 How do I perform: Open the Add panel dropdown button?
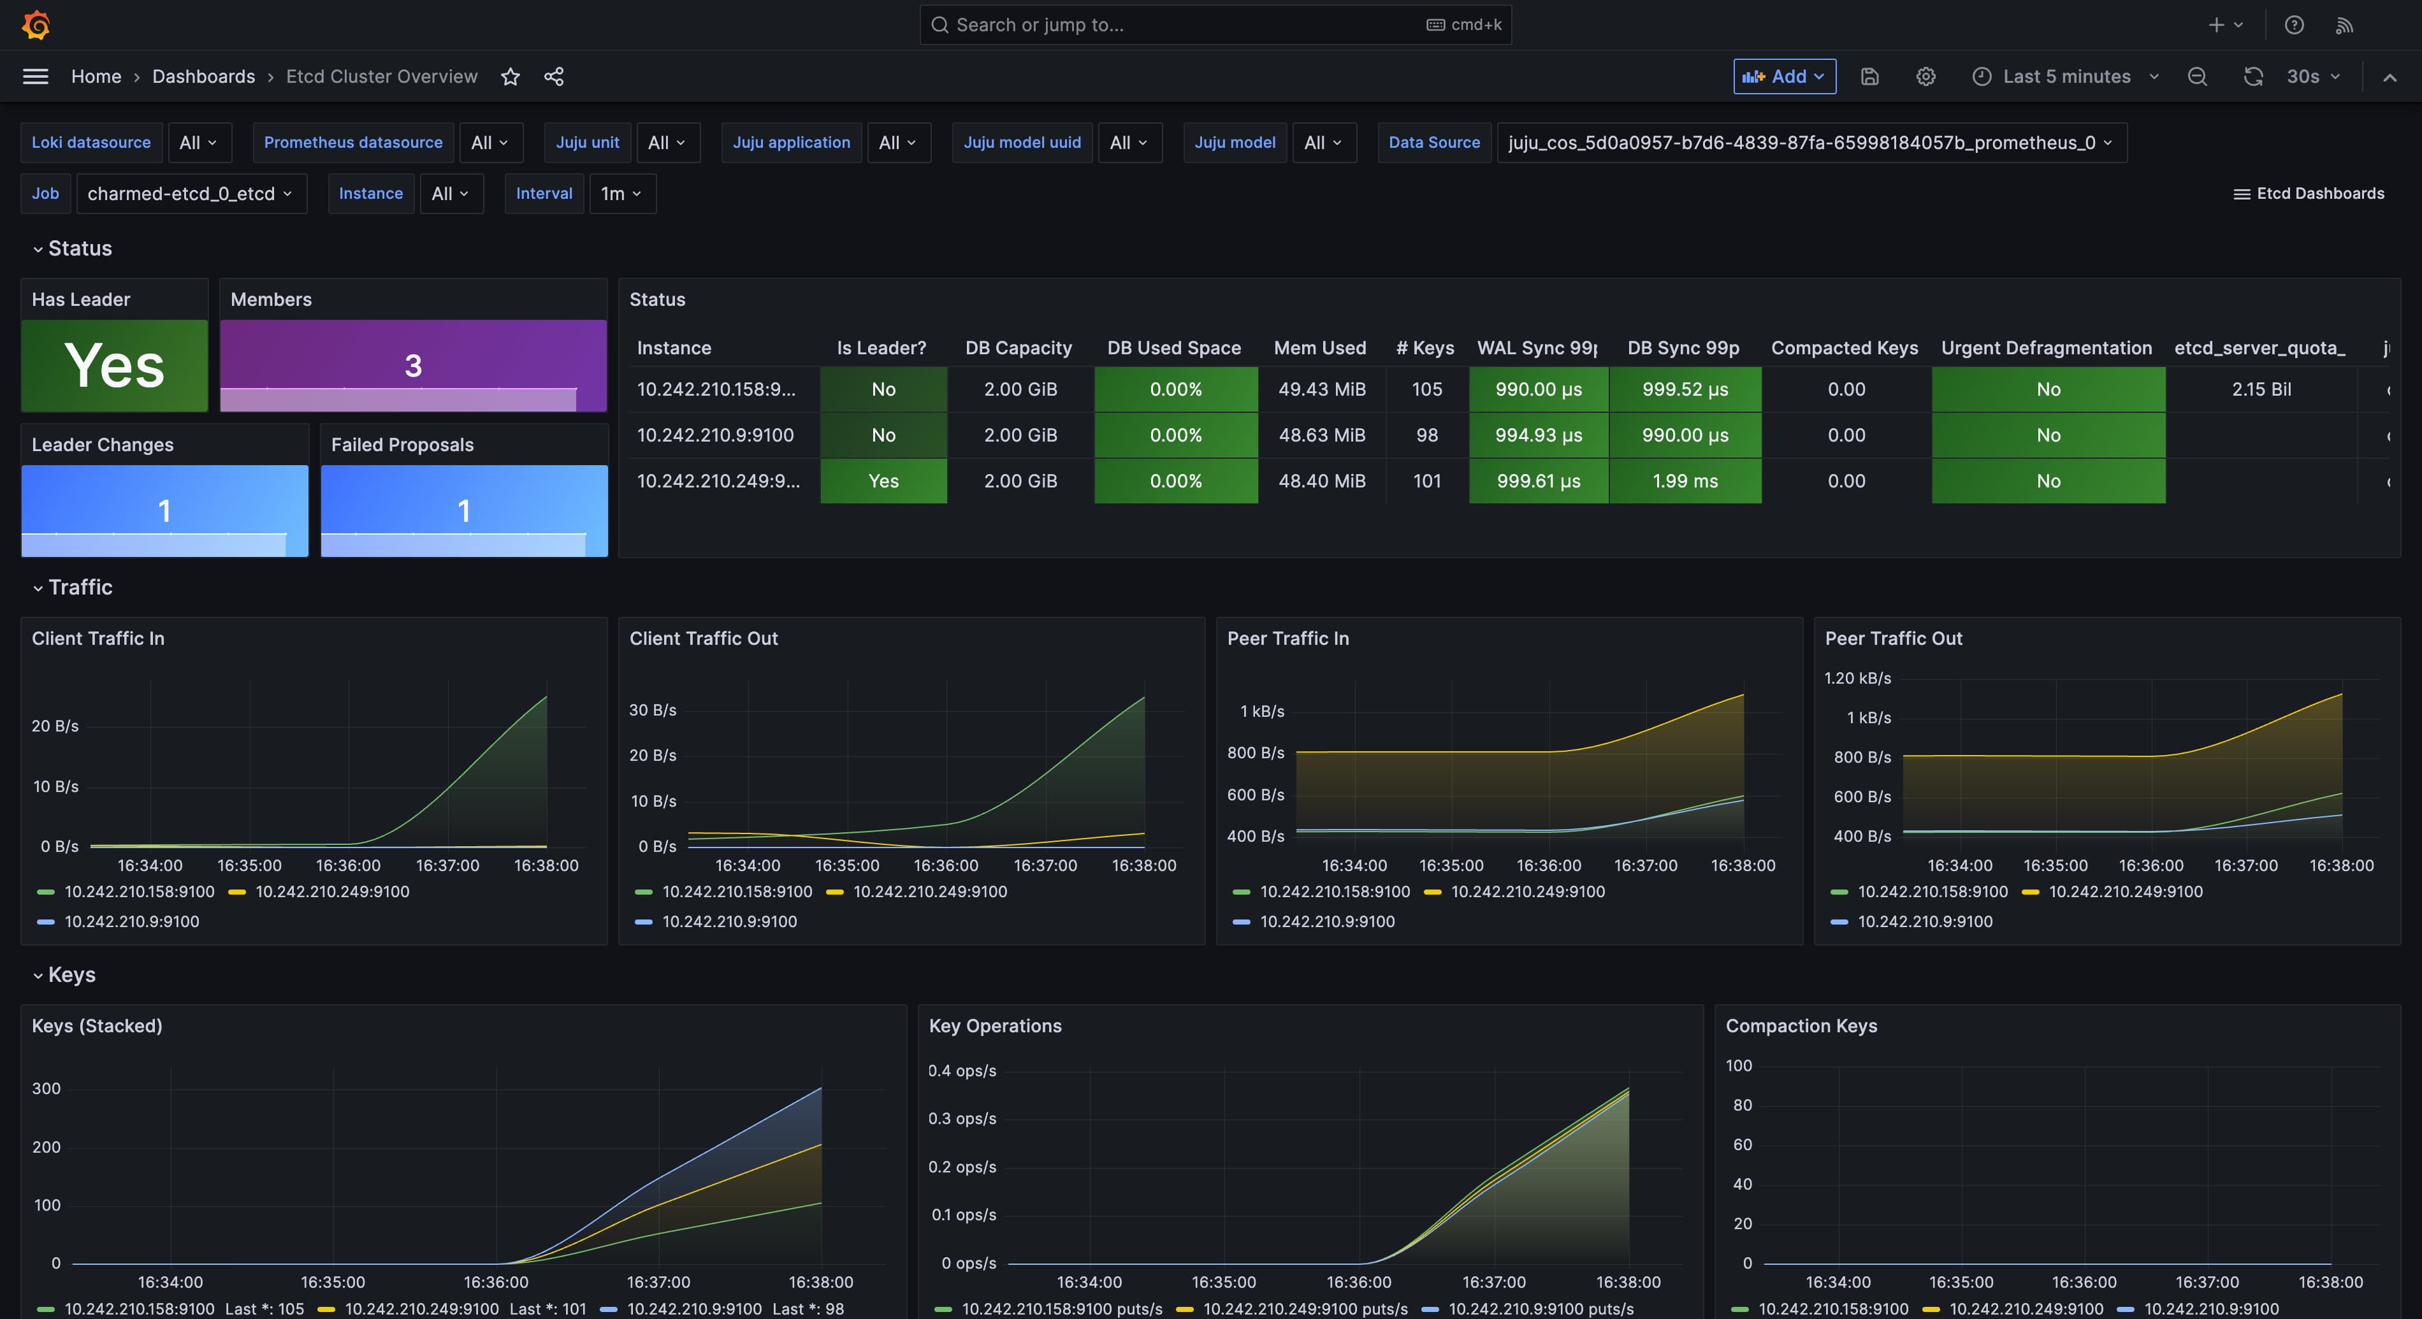1785,76
